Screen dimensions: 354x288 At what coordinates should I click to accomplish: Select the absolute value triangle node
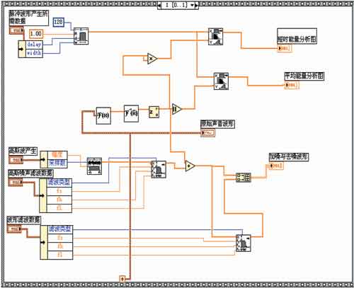pos(177,109)
